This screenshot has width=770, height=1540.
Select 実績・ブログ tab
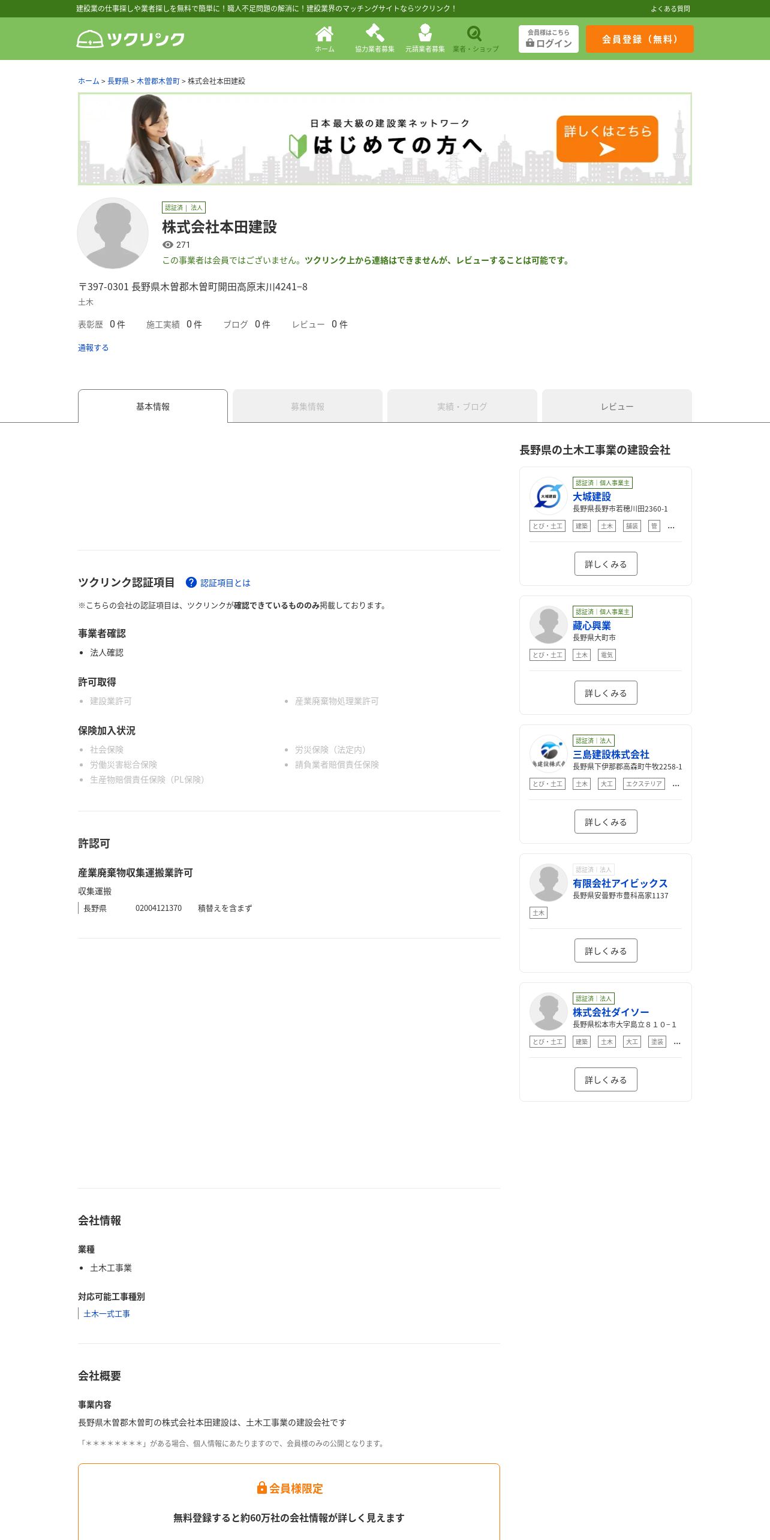(x=462, y=406)
